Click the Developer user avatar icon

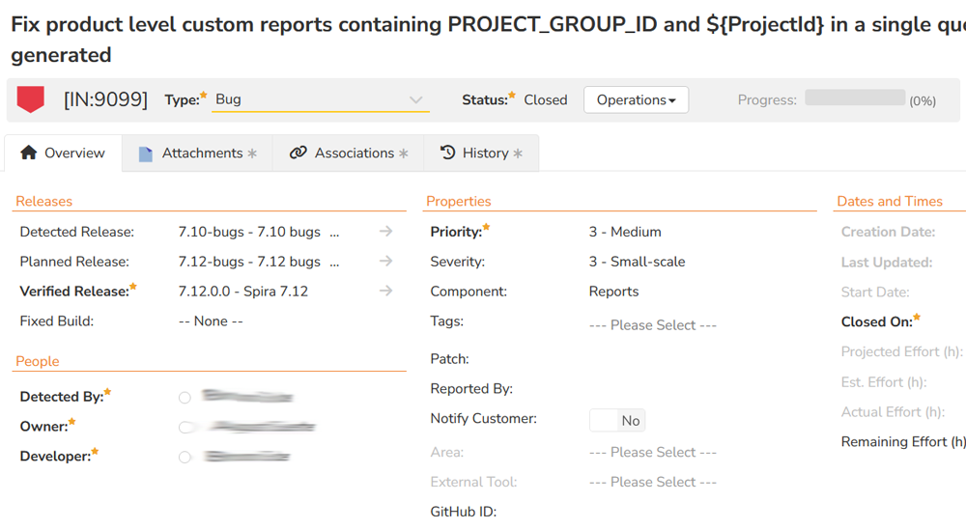[x=185, y=457]
